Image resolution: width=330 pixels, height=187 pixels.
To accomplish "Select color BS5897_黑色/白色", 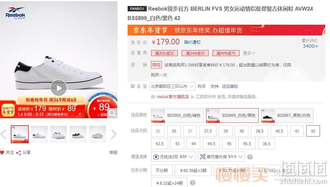I will (287, 116).
